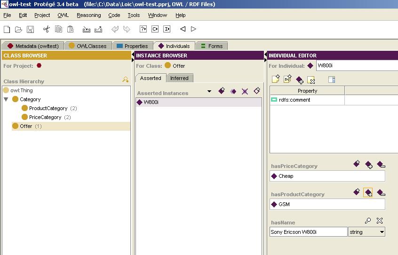Screen dimensions: 398x255
Task: Click the Create annotation note icon in Individual Editor
Action: pyautogui.click(x=276, y=79)
